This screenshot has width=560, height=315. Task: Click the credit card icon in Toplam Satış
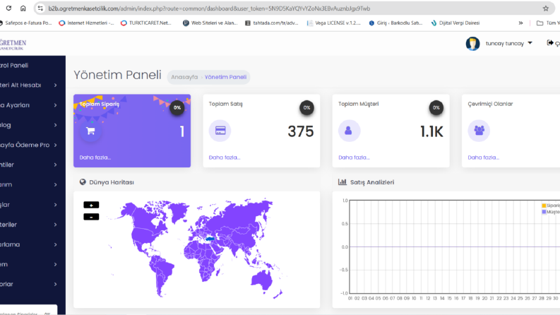click(x=220, y=131)
